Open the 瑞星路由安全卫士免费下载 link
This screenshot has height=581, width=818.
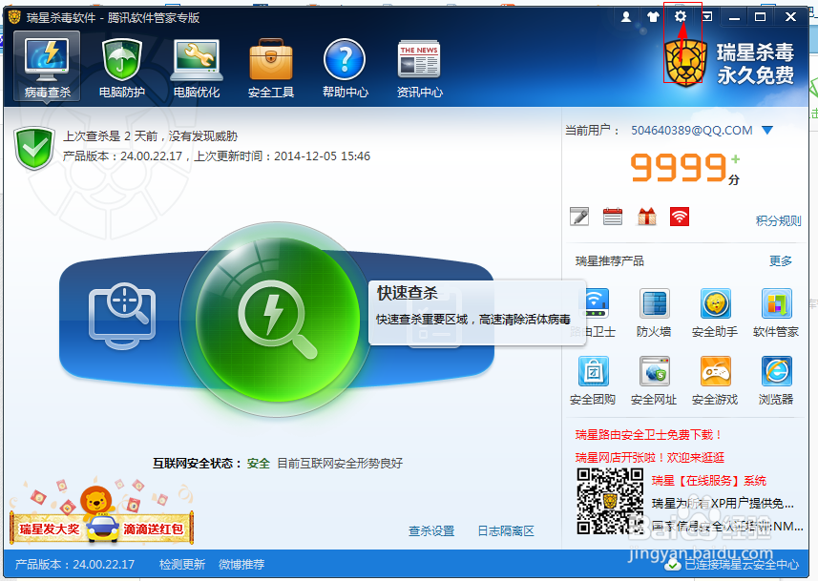tap(649, 435)
